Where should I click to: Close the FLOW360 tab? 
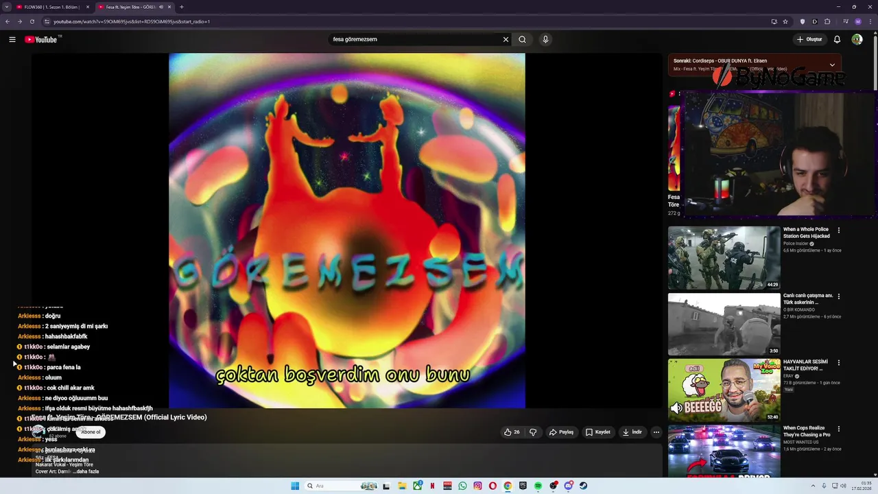point(88,7)
